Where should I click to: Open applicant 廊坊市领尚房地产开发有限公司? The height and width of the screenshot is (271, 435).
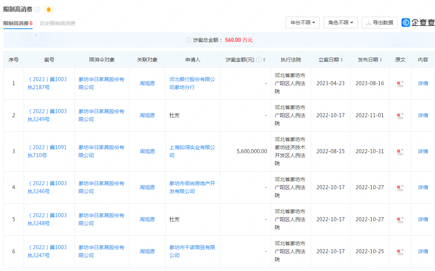coord(192,187)
